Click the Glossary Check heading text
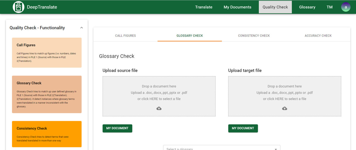Viewport: 356px width, 150px height. [117, 56]
